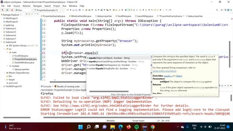Expand the Maven Dependencies node
This screenshot has height=131, width=233.
(x=4, y=73)
